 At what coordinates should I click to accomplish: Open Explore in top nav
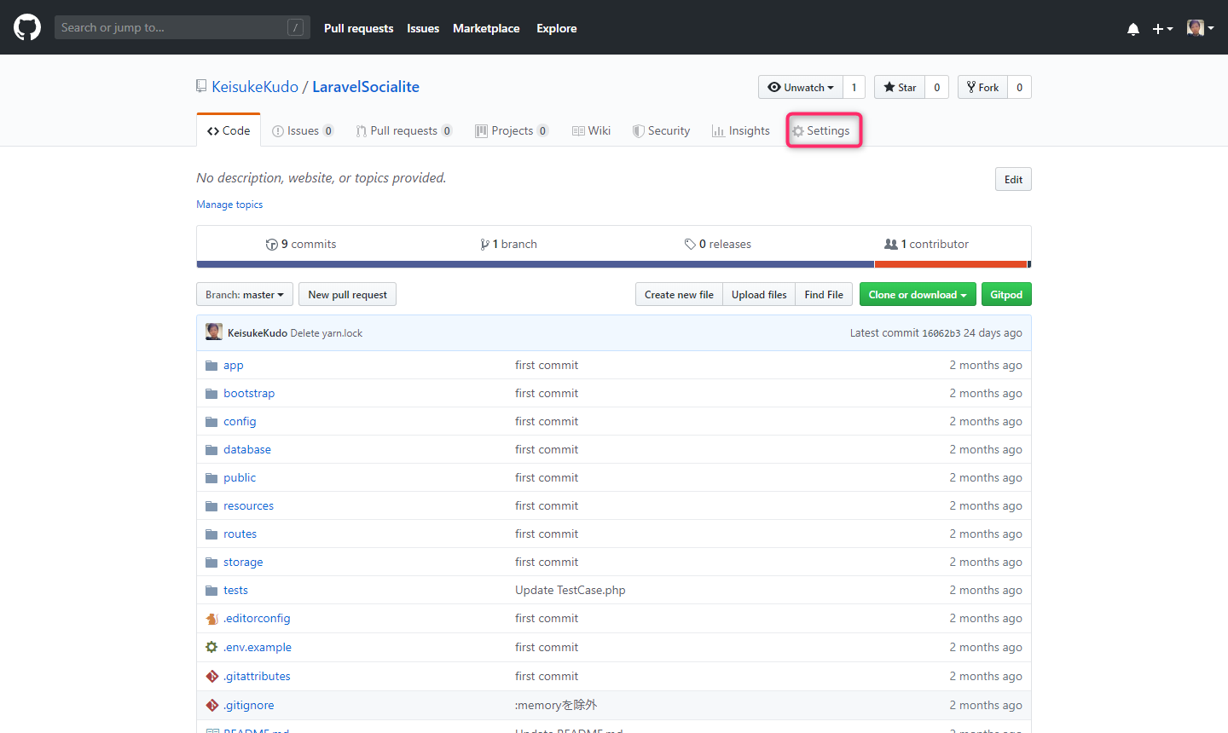557,28
